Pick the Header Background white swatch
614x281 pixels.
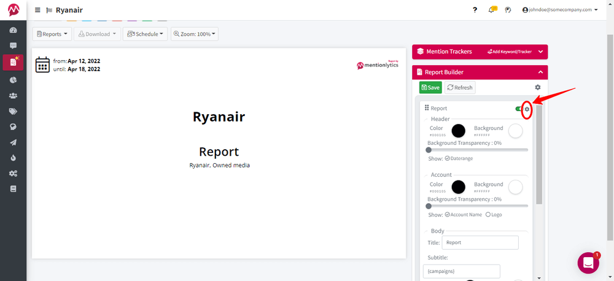tap(515, 131)
